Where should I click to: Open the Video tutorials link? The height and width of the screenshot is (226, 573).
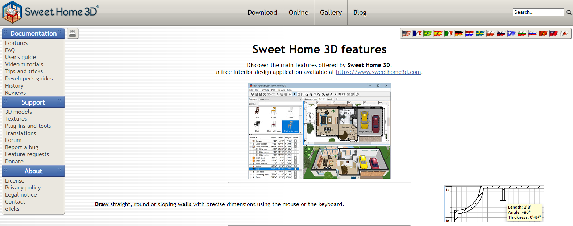pyautogui.click(x=24, y=64)
